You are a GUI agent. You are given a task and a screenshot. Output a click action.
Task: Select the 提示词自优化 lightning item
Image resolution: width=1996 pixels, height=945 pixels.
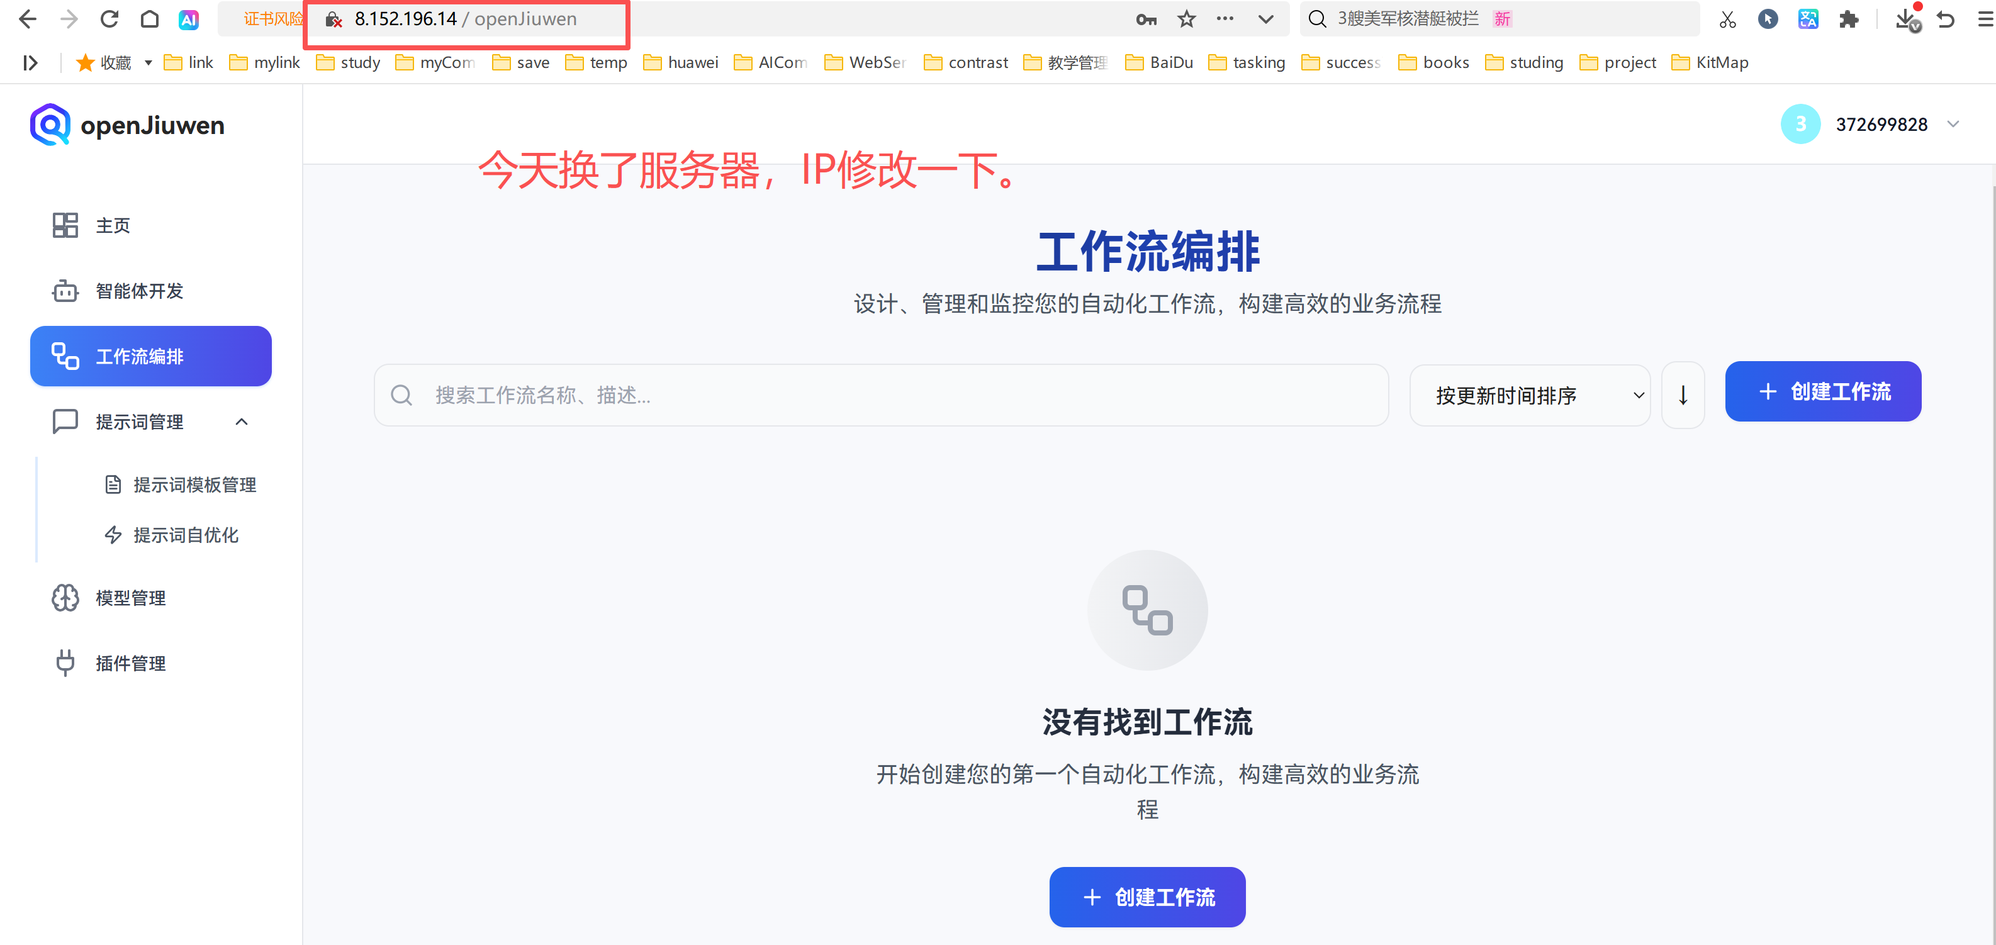(185, 535)
